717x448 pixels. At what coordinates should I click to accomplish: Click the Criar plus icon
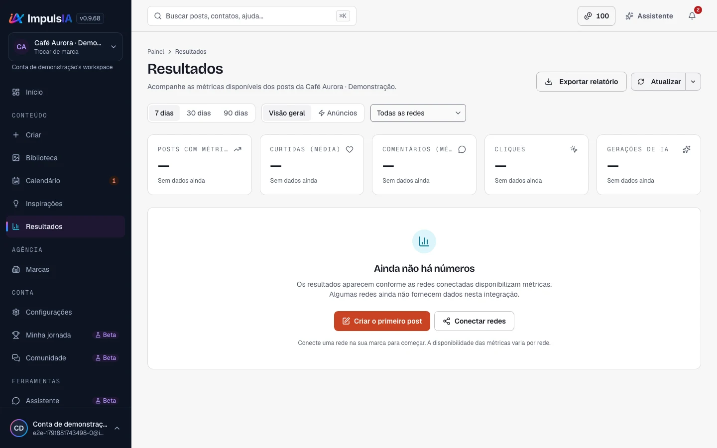[x=16, y=135]
